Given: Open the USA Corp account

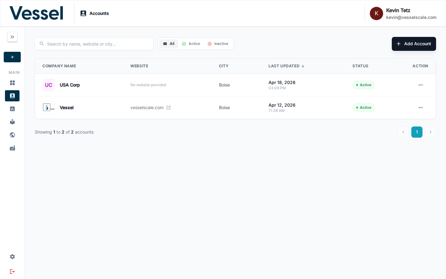Looking at the screenshot, I should [x=70, y=85].
